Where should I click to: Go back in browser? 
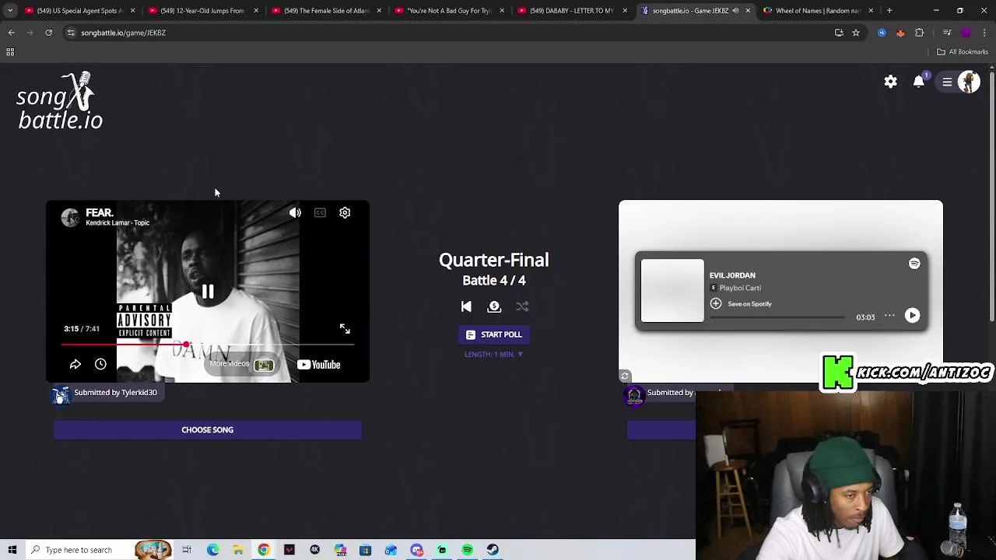11,33
